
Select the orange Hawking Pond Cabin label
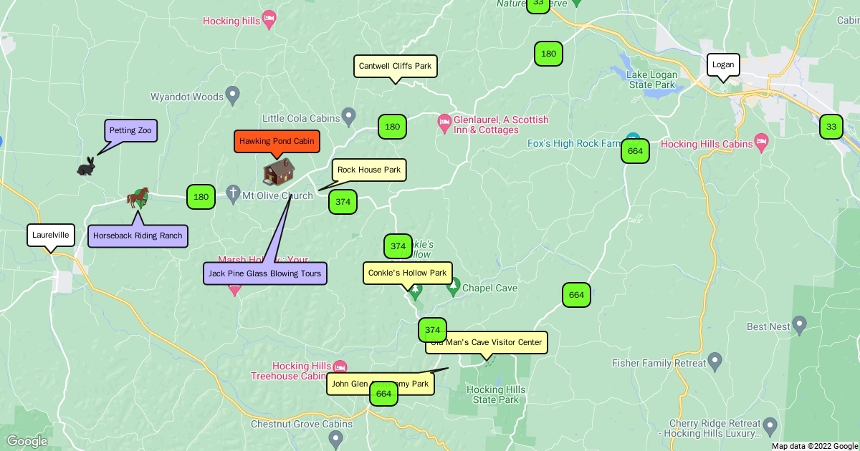(x=277, y=141)
